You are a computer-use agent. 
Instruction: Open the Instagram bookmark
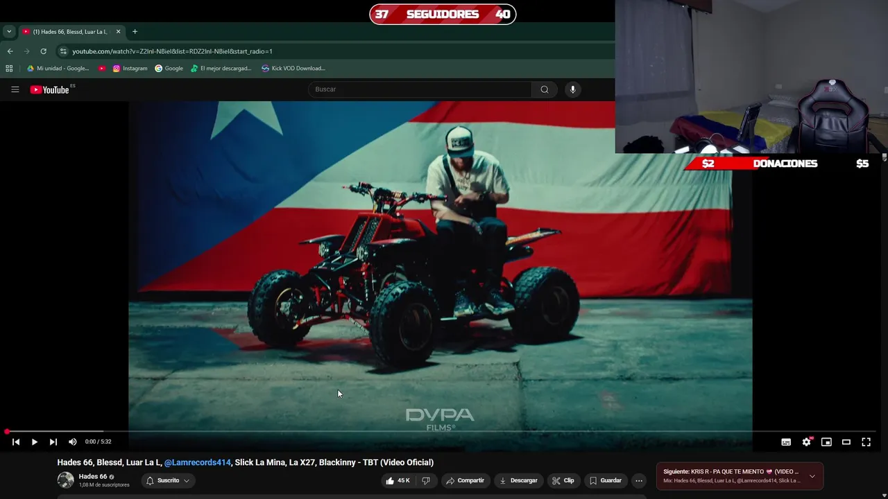coord(130,69)
